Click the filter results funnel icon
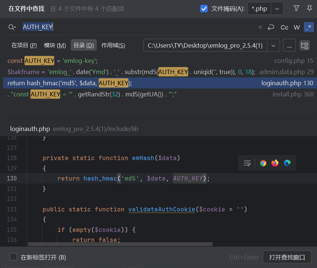Viewport: 317px width, 268px height. pos(296,9)
